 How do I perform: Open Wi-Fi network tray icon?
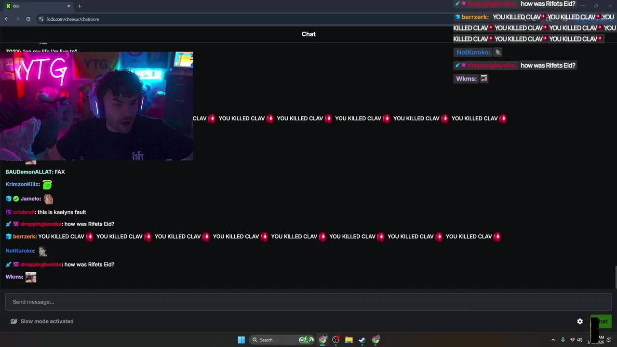coord(572,340)
